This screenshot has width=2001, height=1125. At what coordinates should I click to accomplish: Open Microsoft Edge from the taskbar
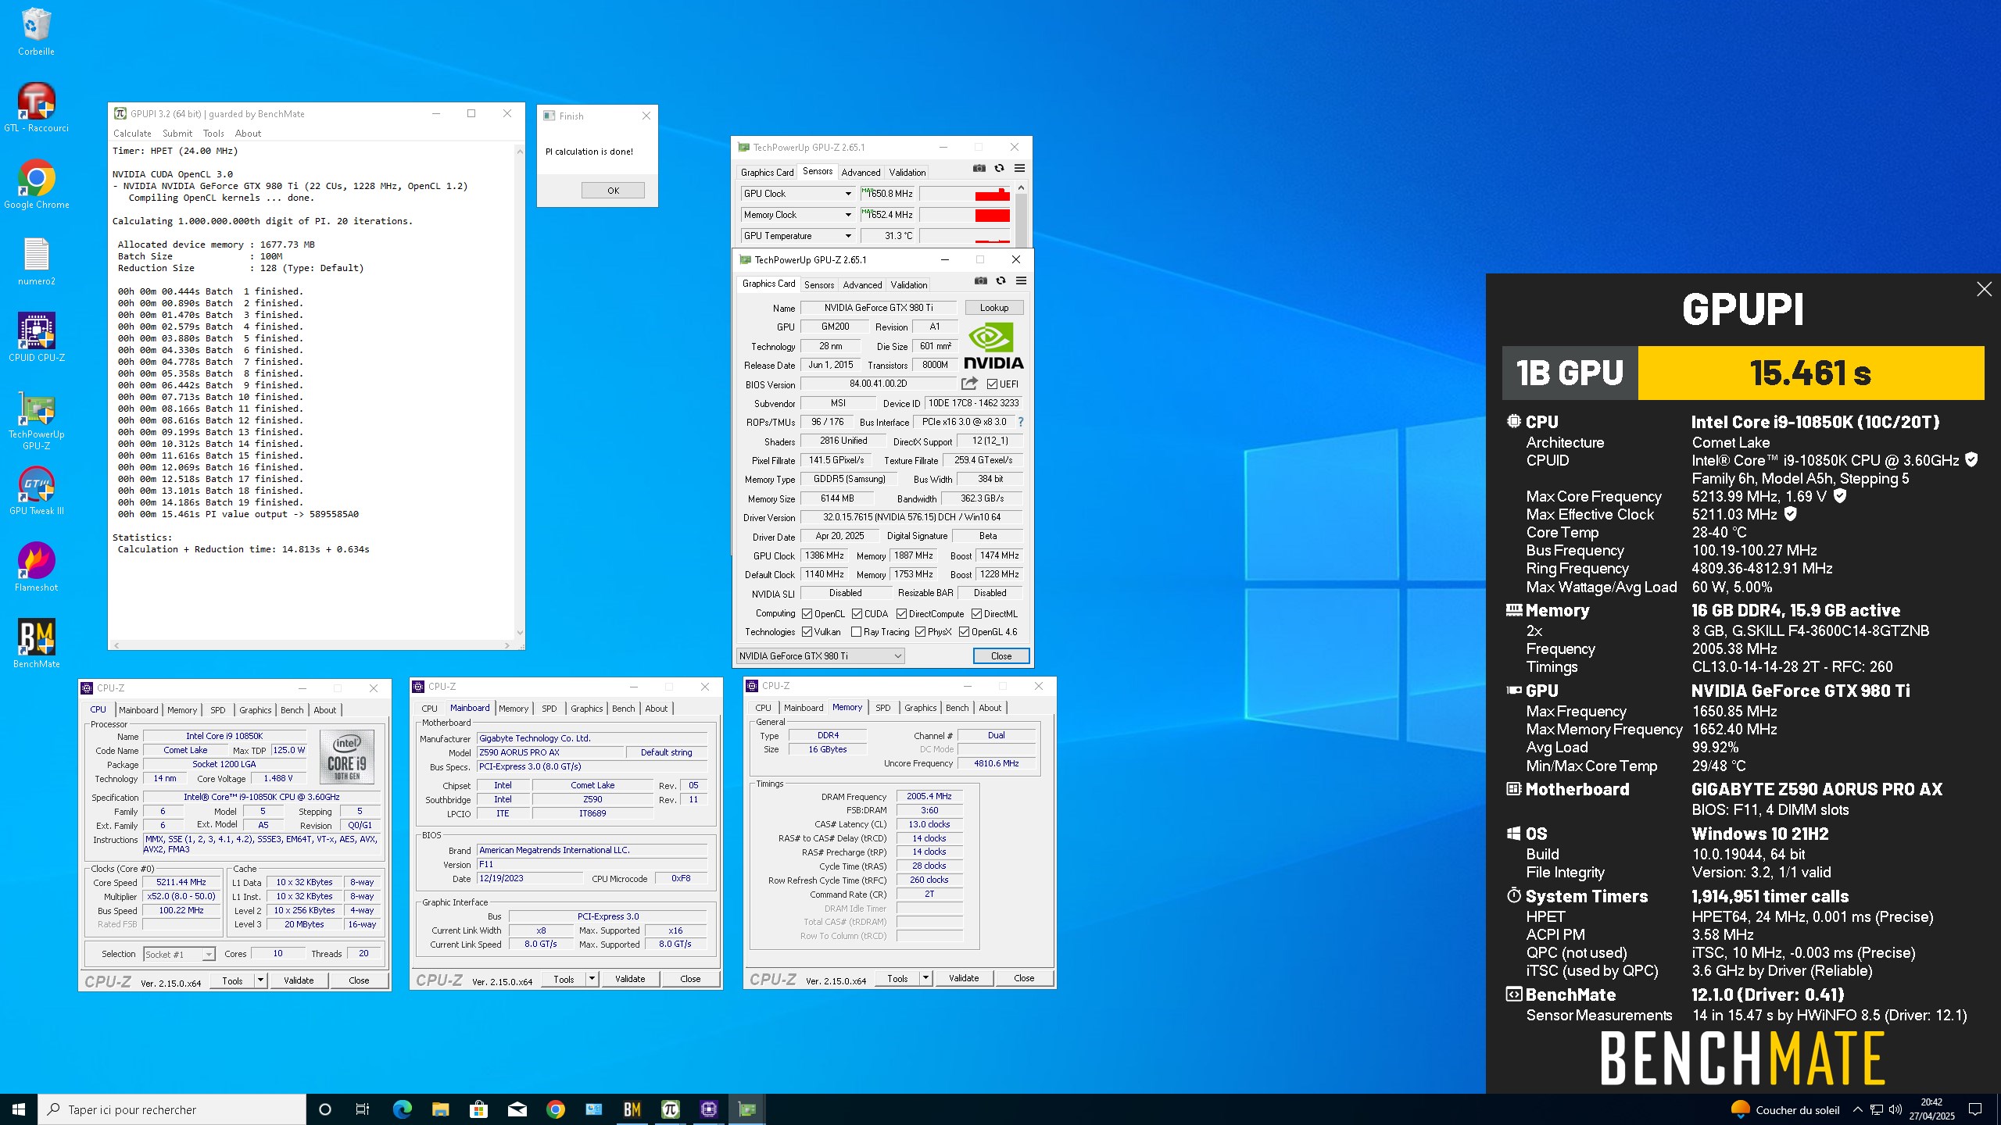pyautogui.click(x=402, y=1109)
